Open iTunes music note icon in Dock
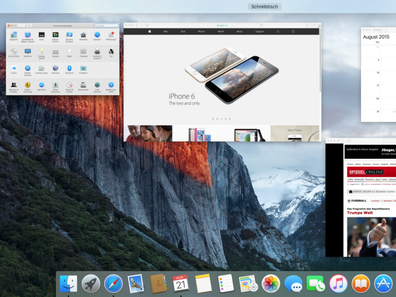This screenshot has width=396, height=297. (338, 284)
